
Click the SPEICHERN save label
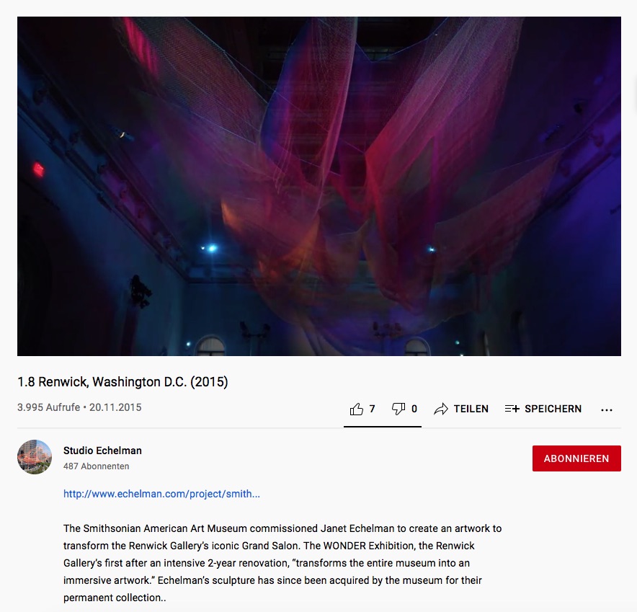coord(553,409)
